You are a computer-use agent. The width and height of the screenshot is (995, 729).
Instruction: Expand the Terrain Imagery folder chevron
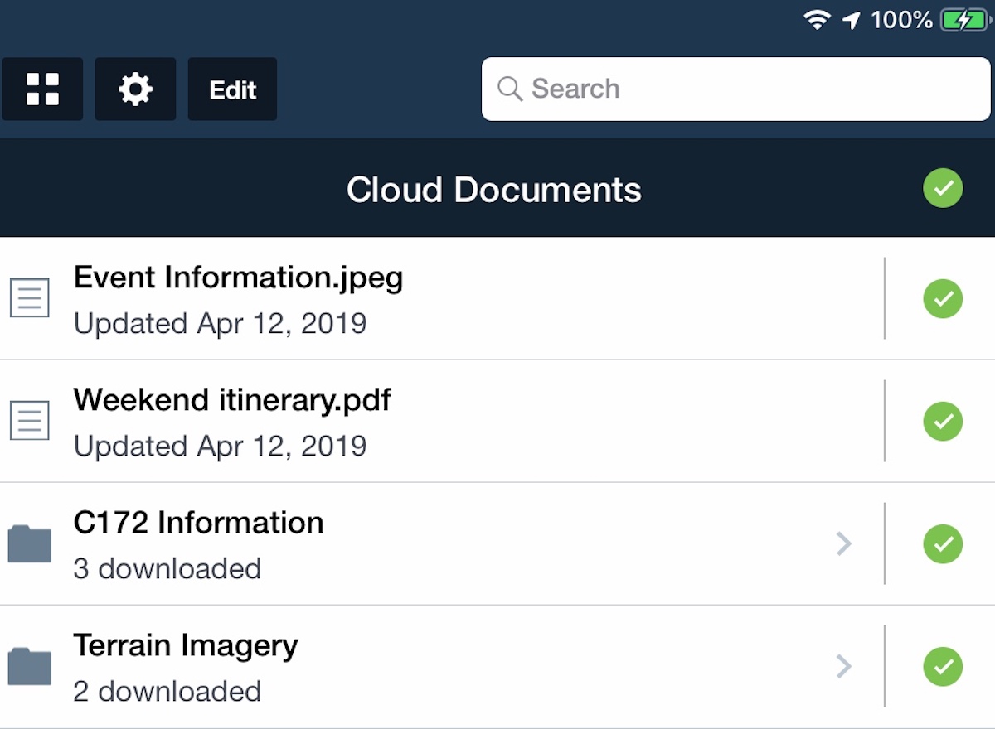(843, 666)
